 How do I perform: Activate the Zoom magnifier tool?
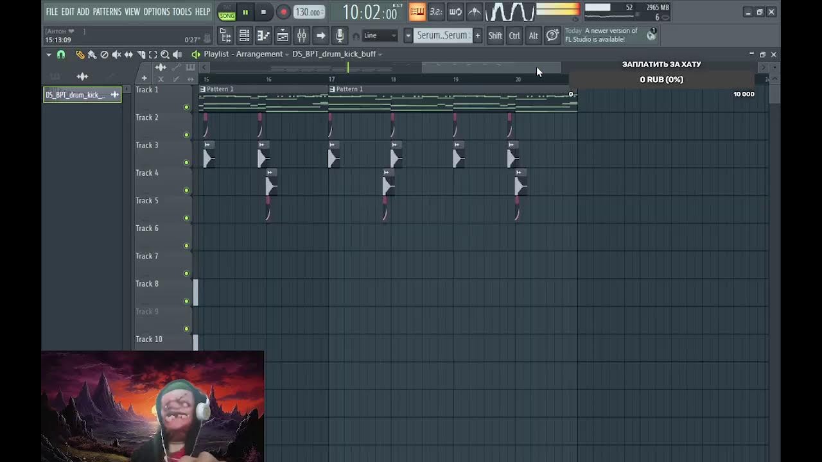tap(165, 55)
